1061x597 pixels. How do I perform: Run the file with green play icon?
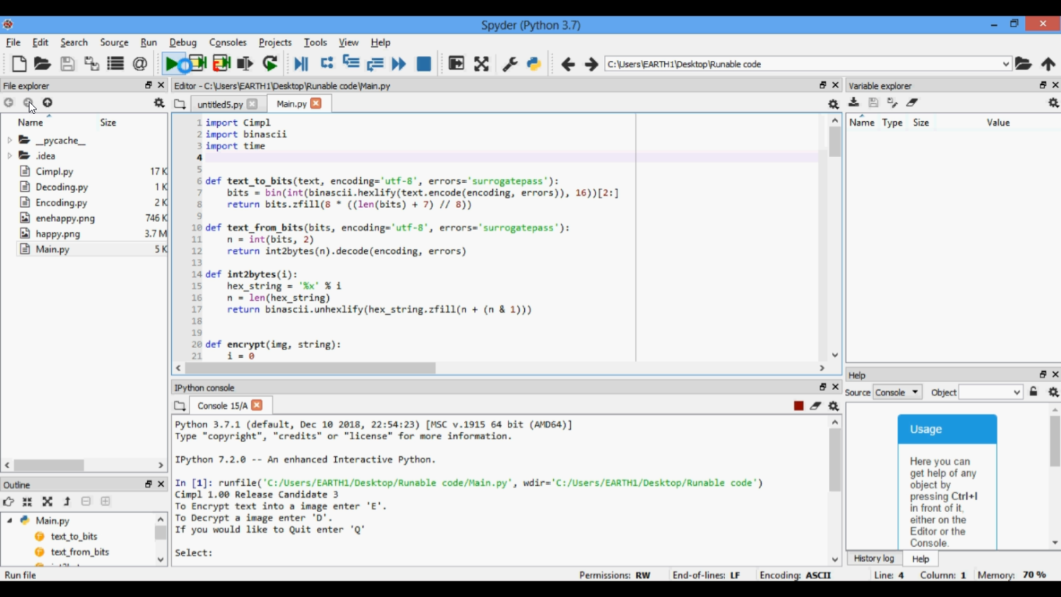tap(171, 64)
